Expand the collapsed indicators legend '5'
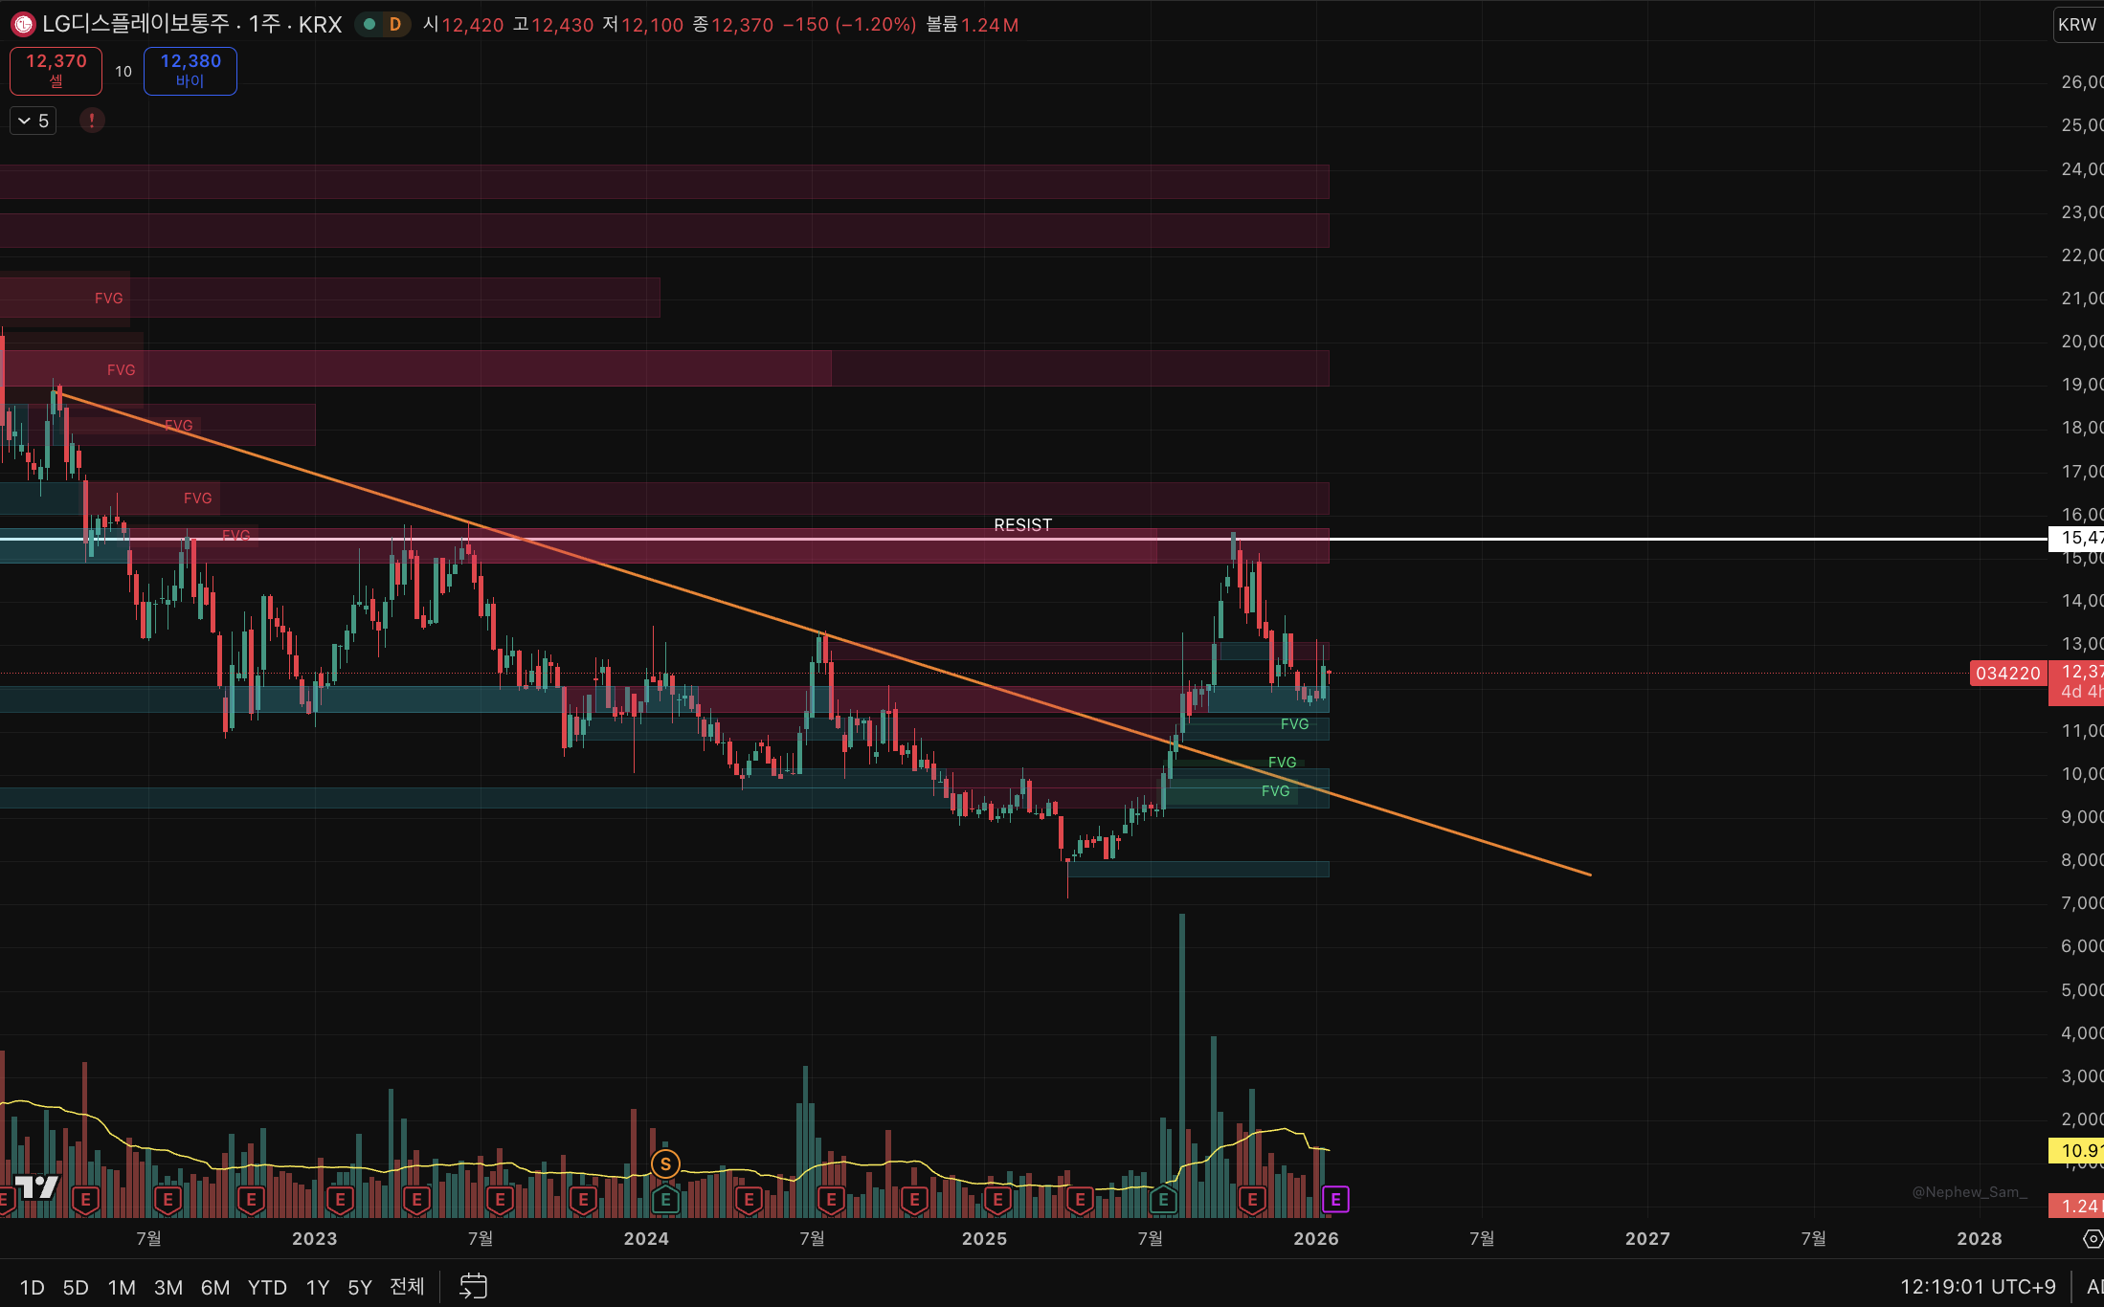Image resolution: width=2104 pixels, height=1307 pixels. coord(34,121)
